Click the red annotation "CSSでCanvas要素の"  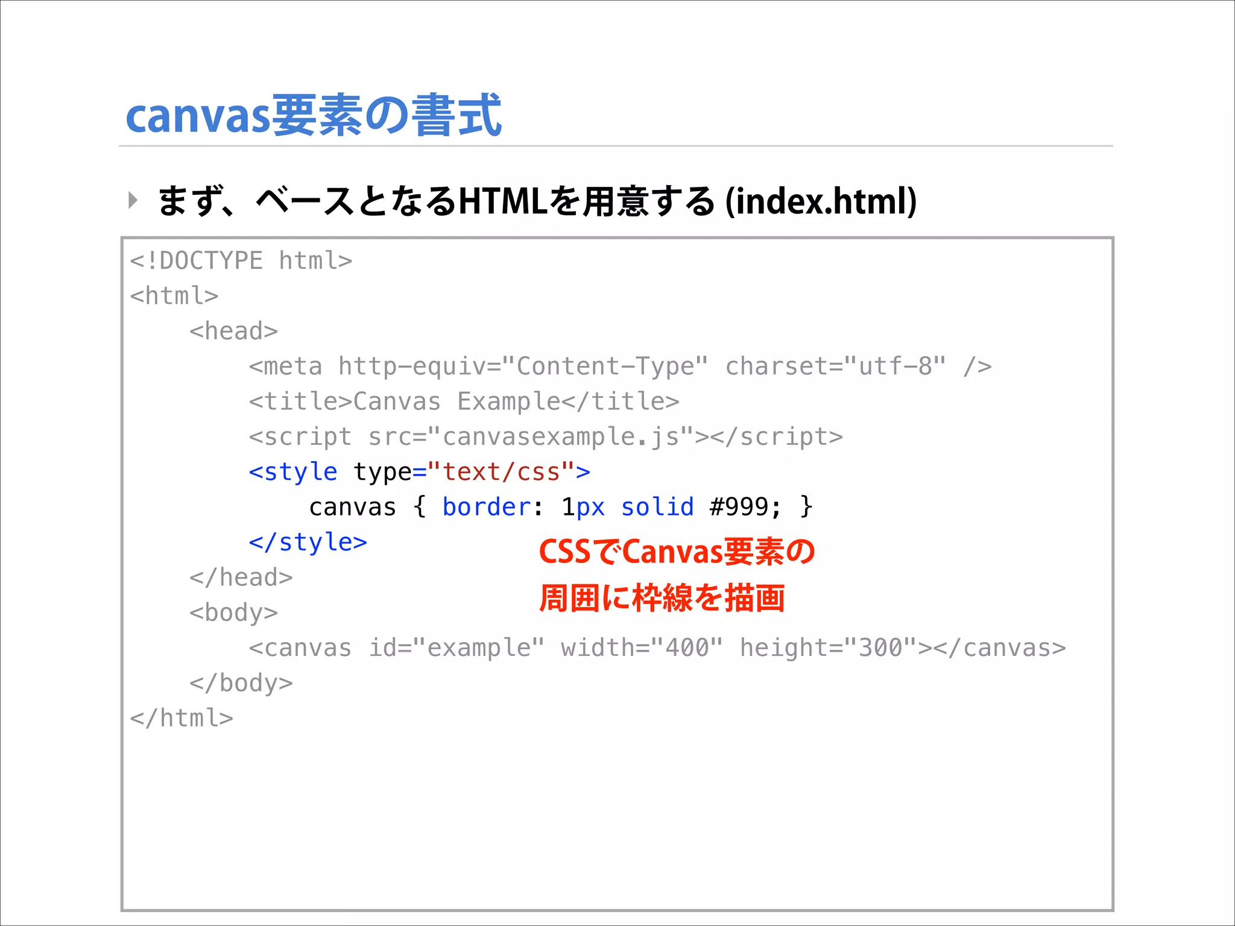[x=677, y=551]
